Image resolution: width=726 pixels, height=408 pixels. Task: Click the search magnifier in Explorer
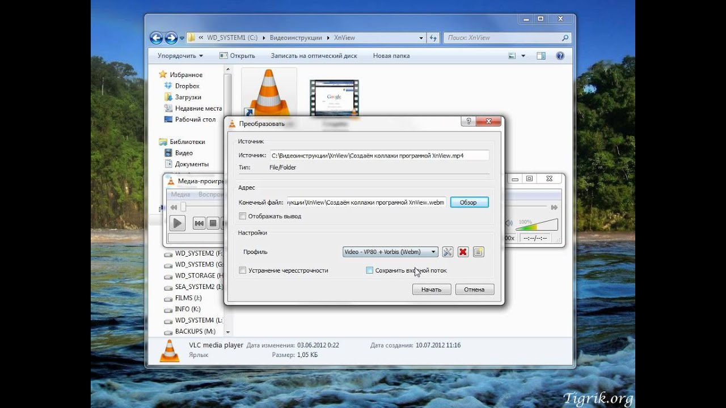click(x=565, y=38)
